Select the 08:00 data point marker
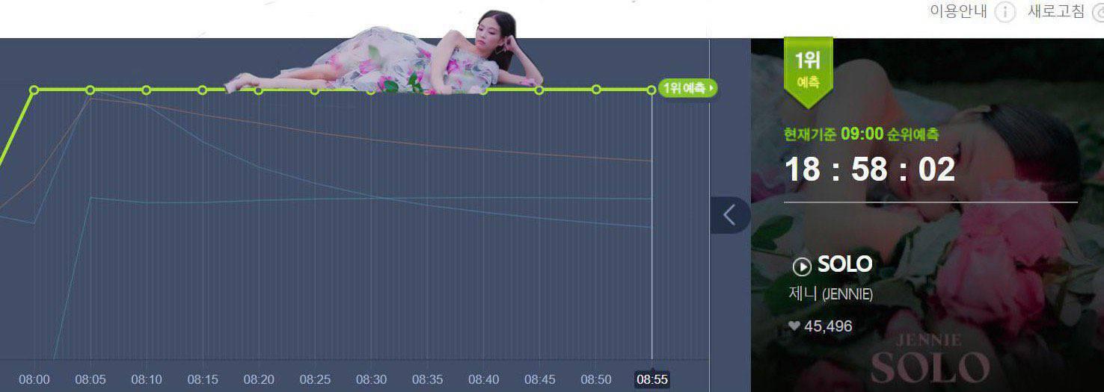Screen dimensions: 1104x392 [x=34, y=90]
